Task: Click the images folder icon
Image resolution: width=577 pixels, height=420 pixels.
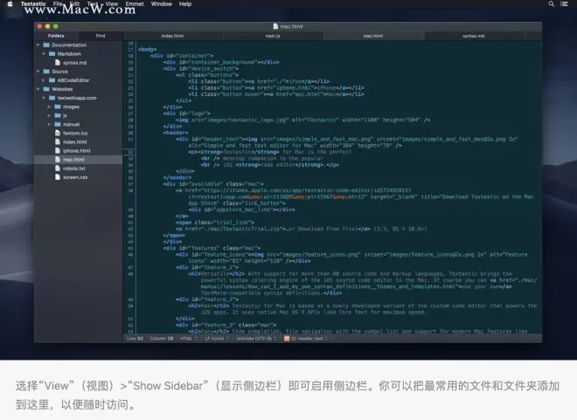Action: (58, 107)
